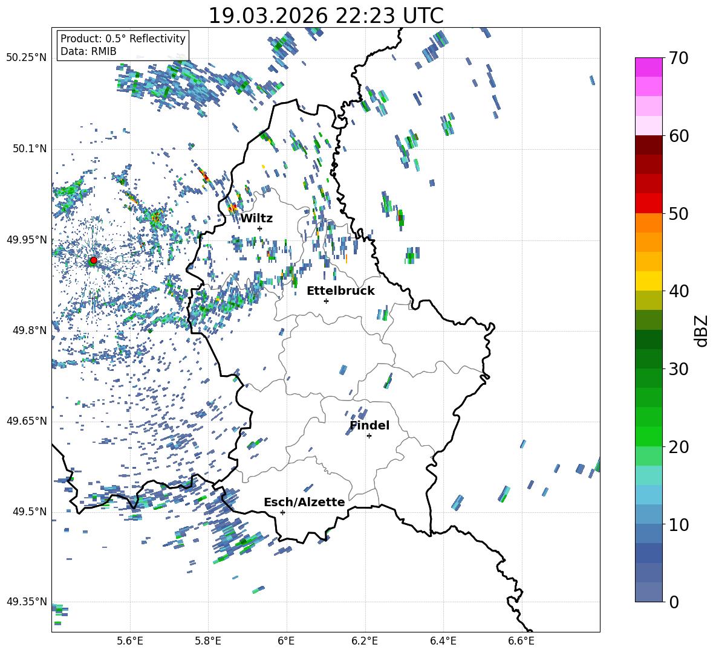
Task: Select the Esch/Alzette city label
Action: (304, 502)
